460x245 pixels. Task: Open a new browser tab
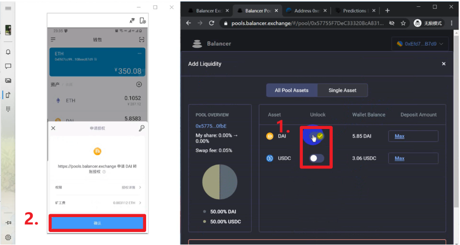point(387,11)
